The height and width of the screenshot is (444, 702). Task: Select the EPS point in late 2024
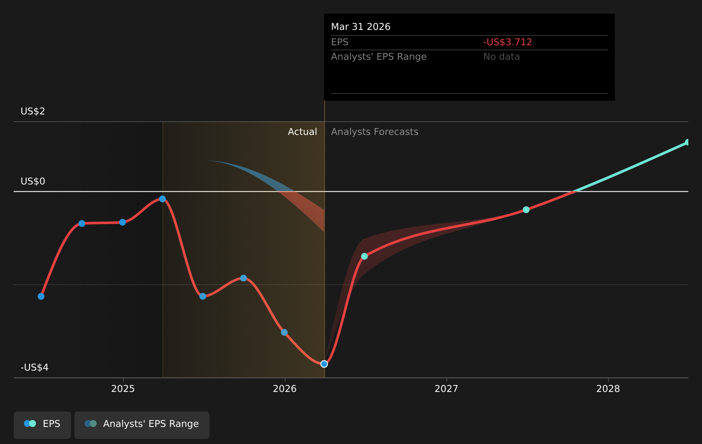pyautogui.click(x=82, y=223)
